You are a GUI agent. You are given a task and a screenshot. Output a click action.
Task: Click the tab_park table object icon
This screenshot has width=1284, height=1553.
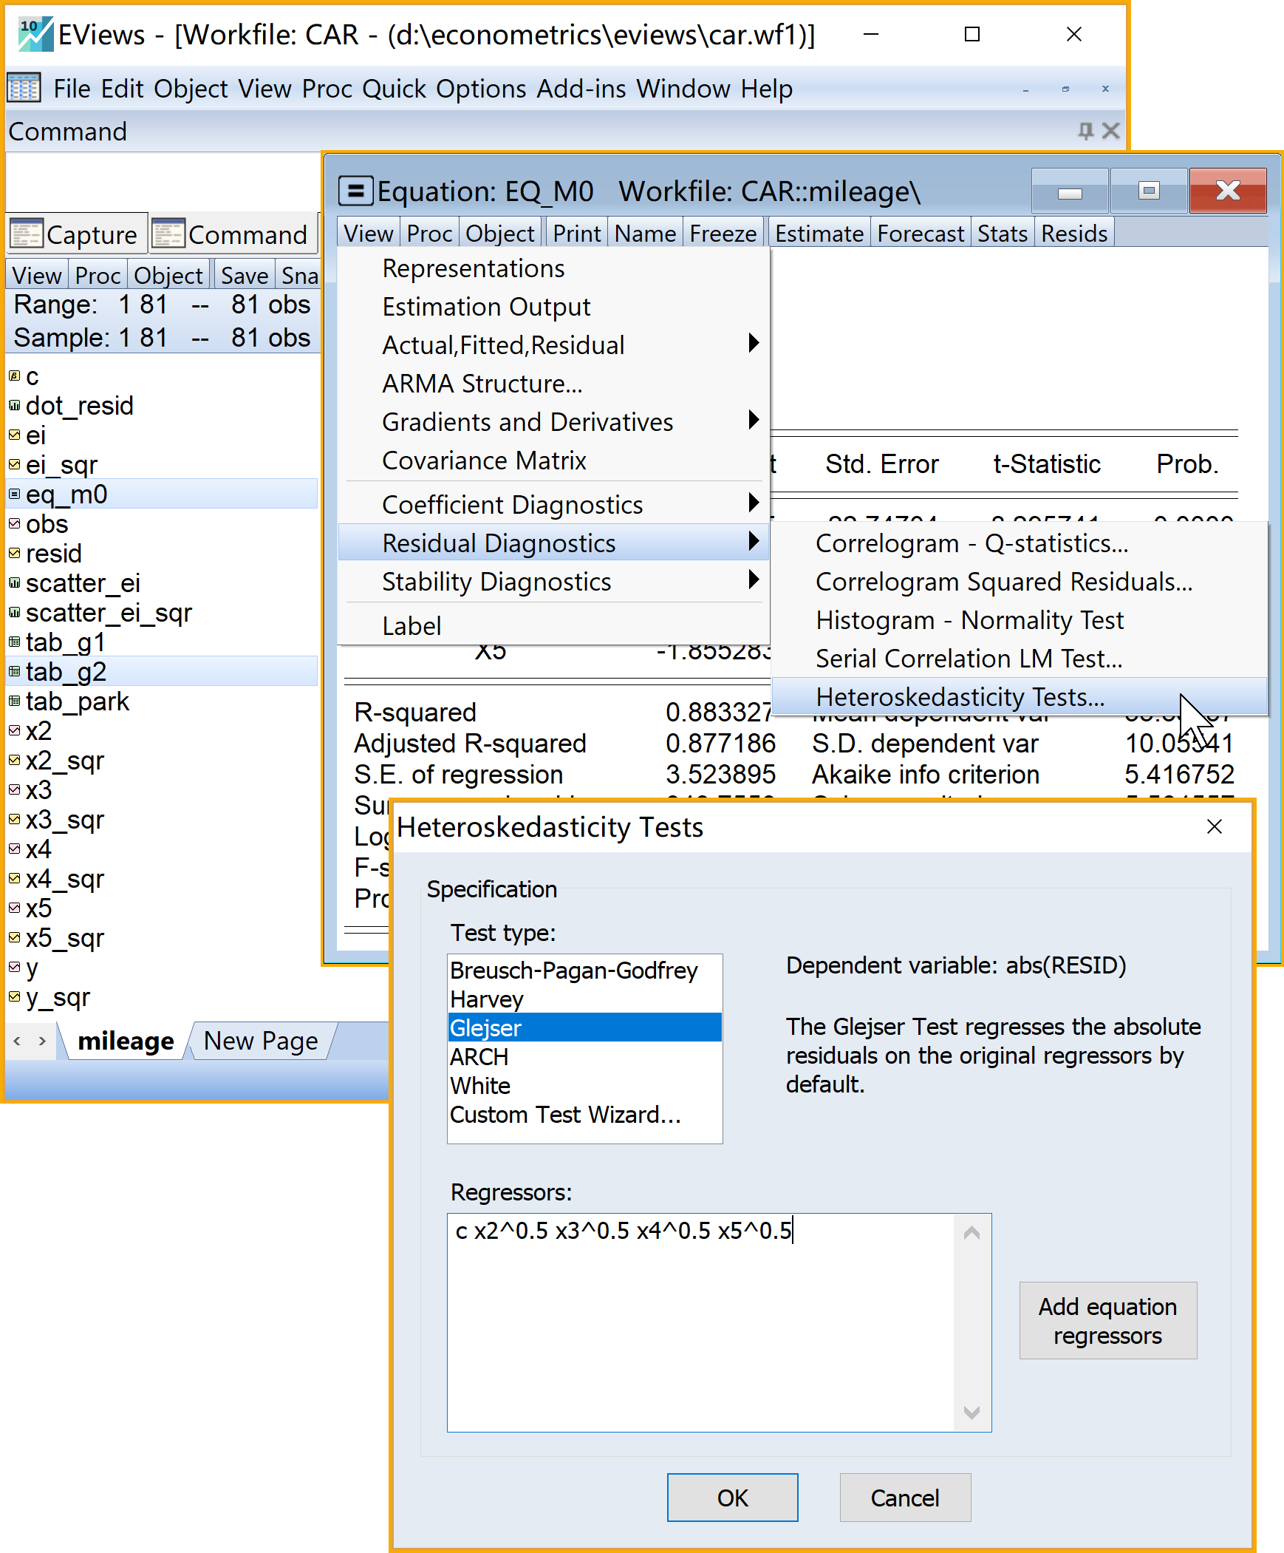click(14, 701)
